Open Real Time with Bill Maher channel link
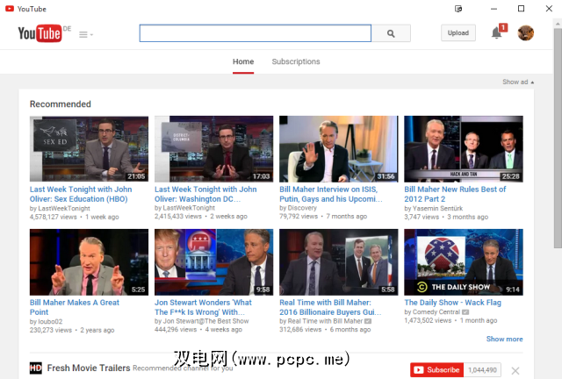This screenshot has width=562, height=379. click(325, 321)
